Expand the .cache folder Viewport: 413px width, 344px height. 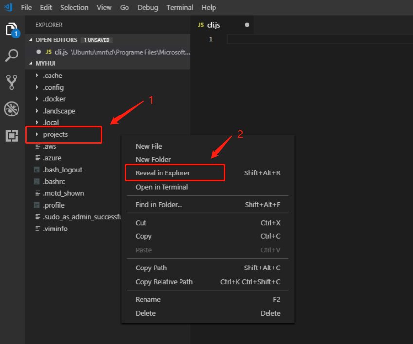38,76
